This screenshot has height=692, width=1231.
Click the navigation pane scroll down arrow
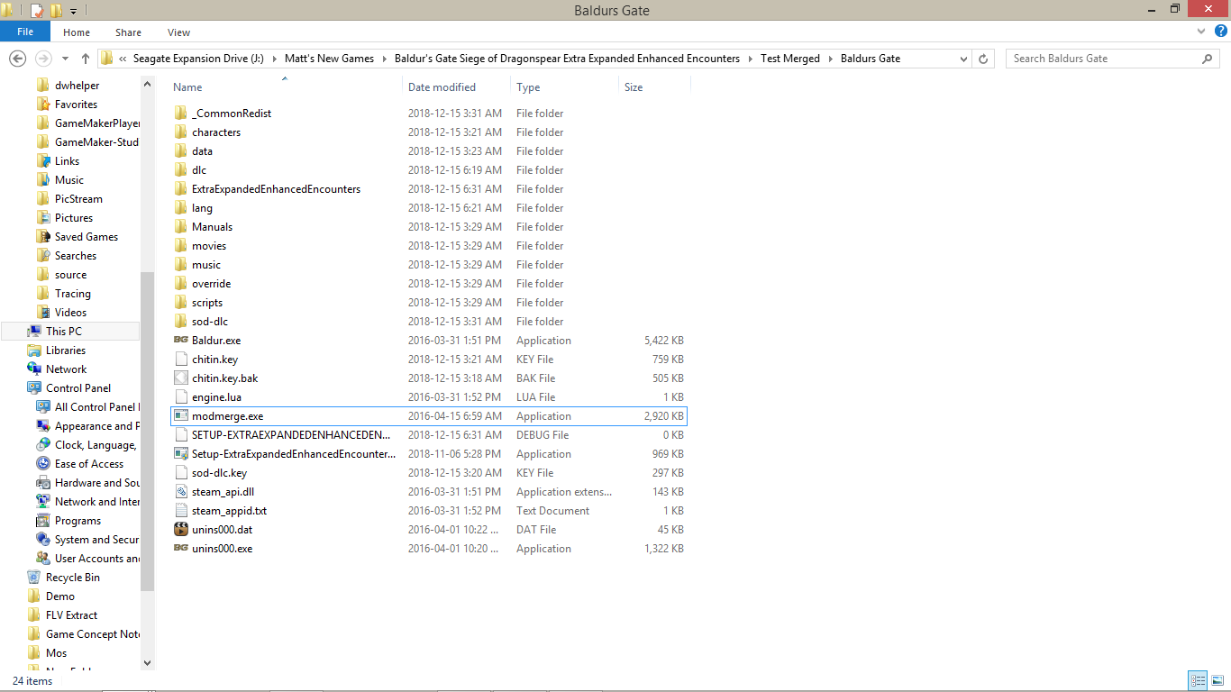(x=148, y=662)
